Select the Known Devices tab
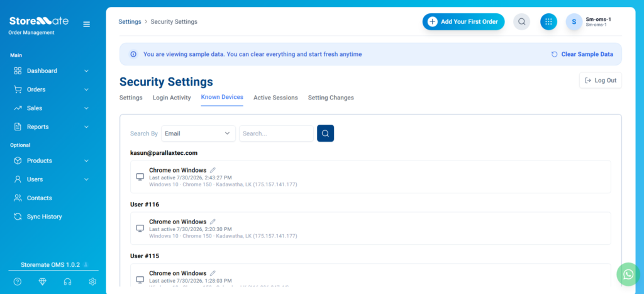Screen dimensions: 644x294 pyautogui.click(x=222, y=98)
